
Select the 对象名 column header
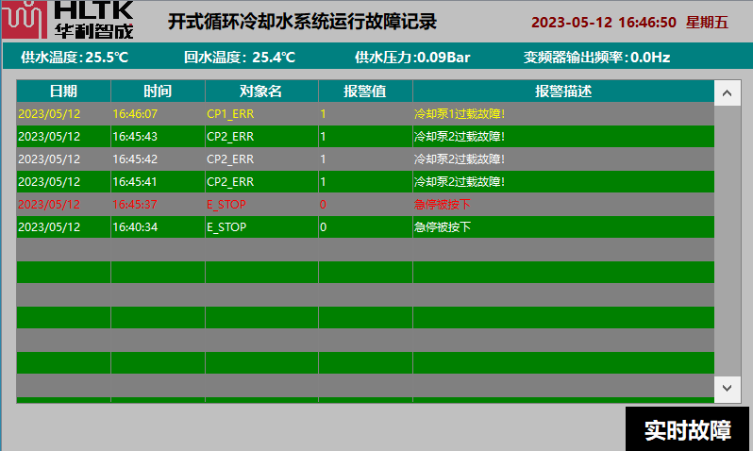coord(261,92)
